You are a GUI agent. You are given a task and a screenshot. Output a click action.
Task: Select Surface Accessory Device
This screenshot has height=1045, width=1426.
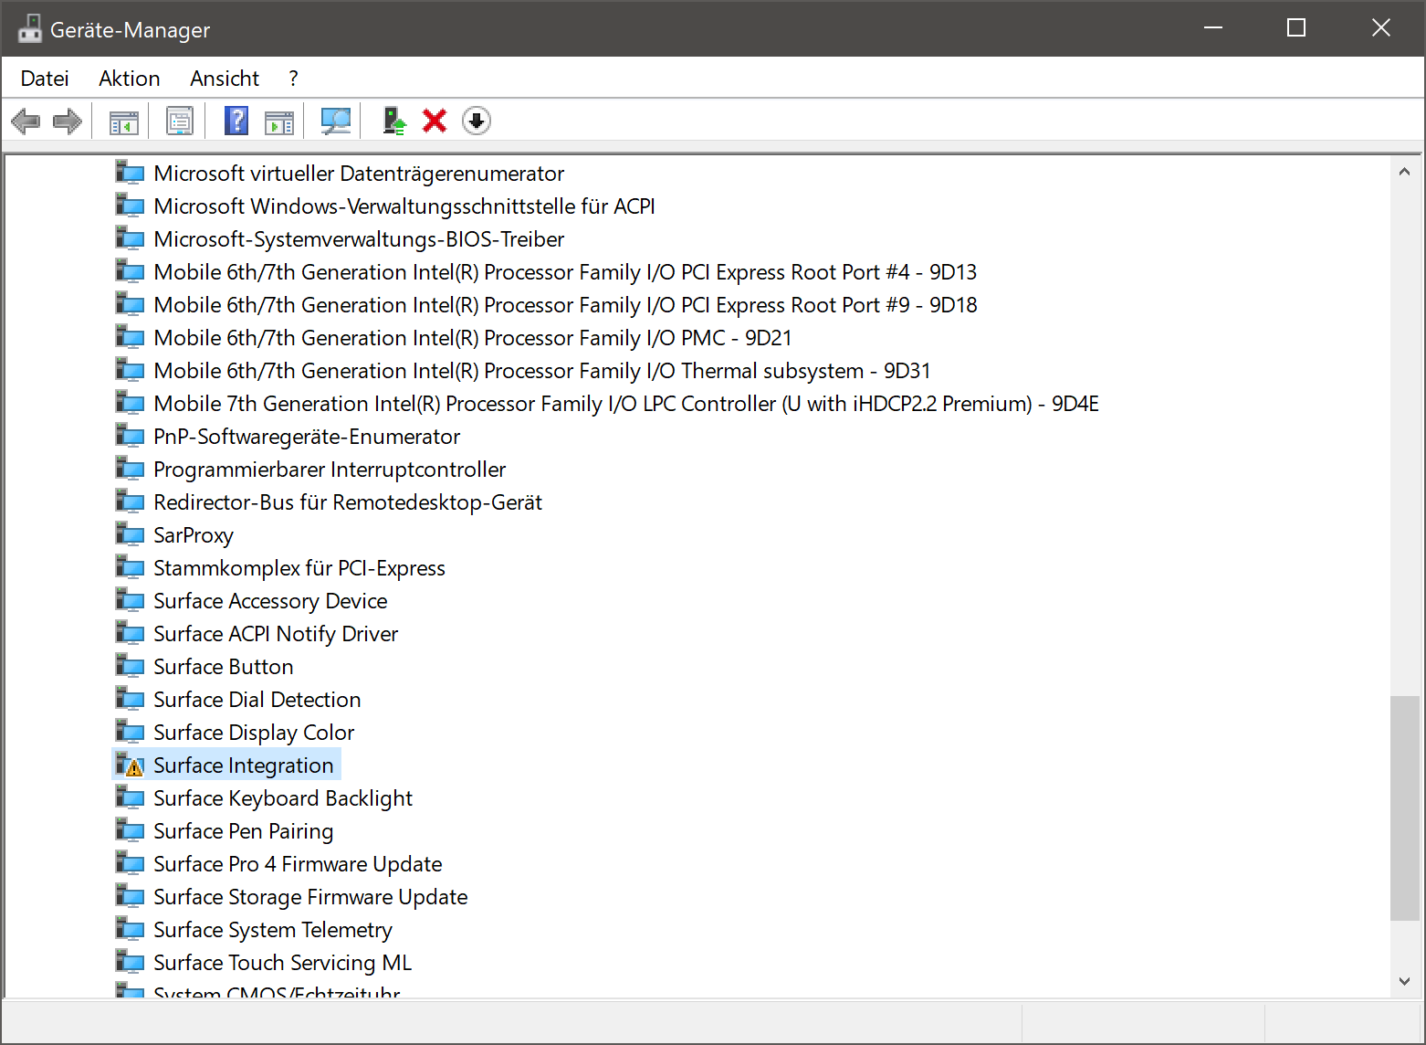click(x=270, y=601)
